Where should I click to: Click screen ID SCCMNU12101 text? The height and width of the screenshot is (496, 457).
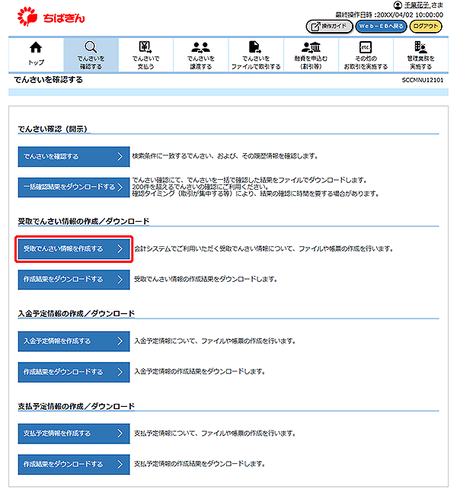coord(423,80)
